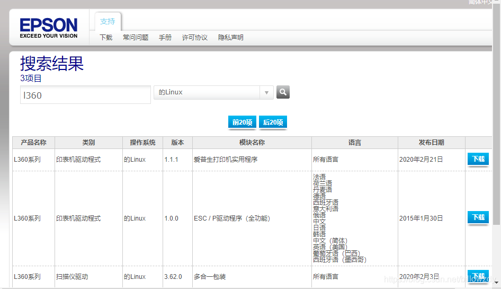Open the 的Linux operating system dropdown
This screenshot has width=501, height=289.
point(213,92)
